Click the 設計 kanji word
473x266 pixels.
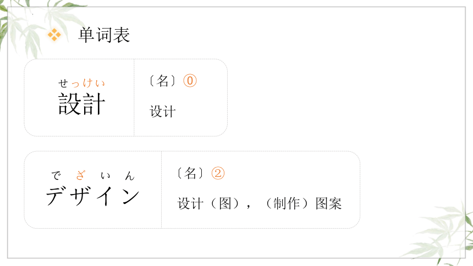click(x=82, y=104)
